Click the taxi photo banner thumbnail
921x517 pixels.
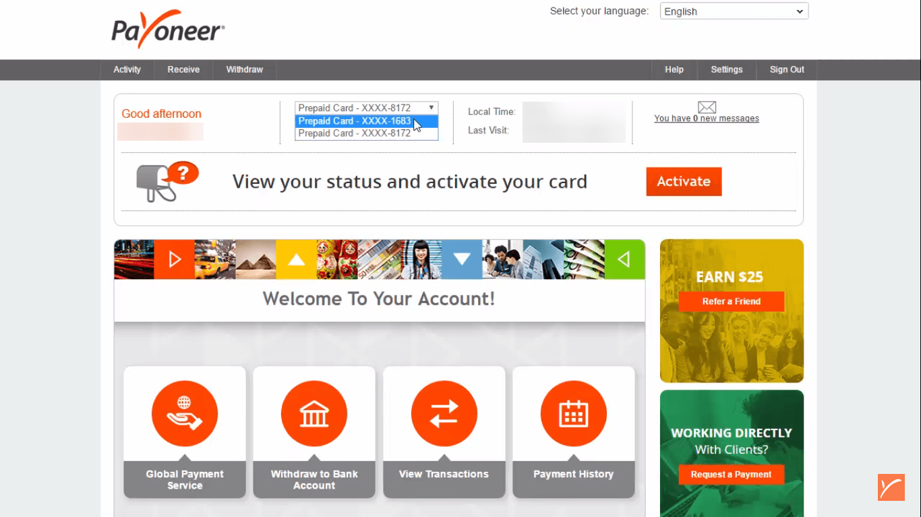tap(215, 259)
